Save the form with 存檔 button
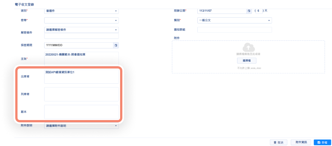This screenshot has width=332, height=146. point(322,142)
